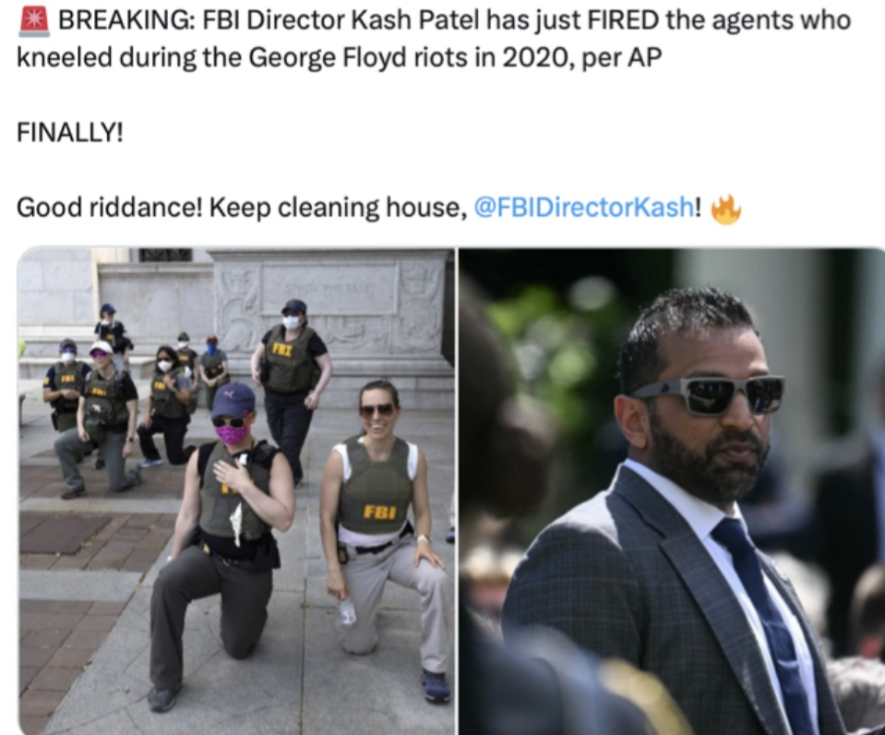Image resolution: width=885 pixels, height=735 pixels.
Task: Click the fire emoji ending the tweet
Action: coord(725,209)
